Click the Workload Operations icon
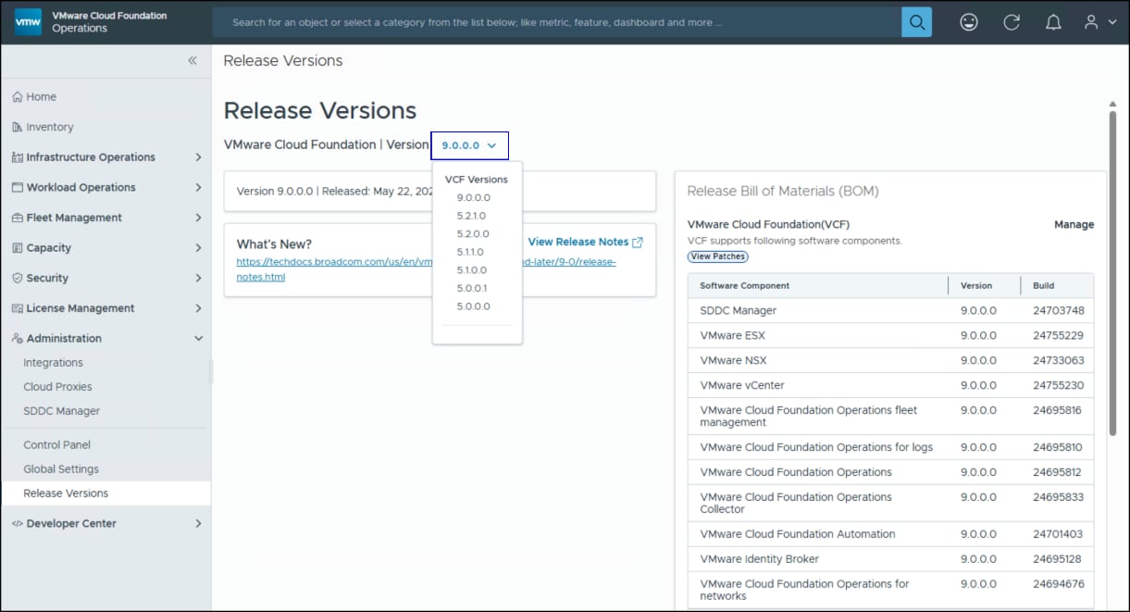Image resolution: width=1130 pixels, height=612 pixels. pyautogui.click(x=18, y=187)
